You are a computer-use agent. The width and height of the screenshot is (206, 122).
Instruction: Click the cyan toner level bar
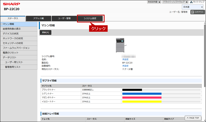coord(161,94)
